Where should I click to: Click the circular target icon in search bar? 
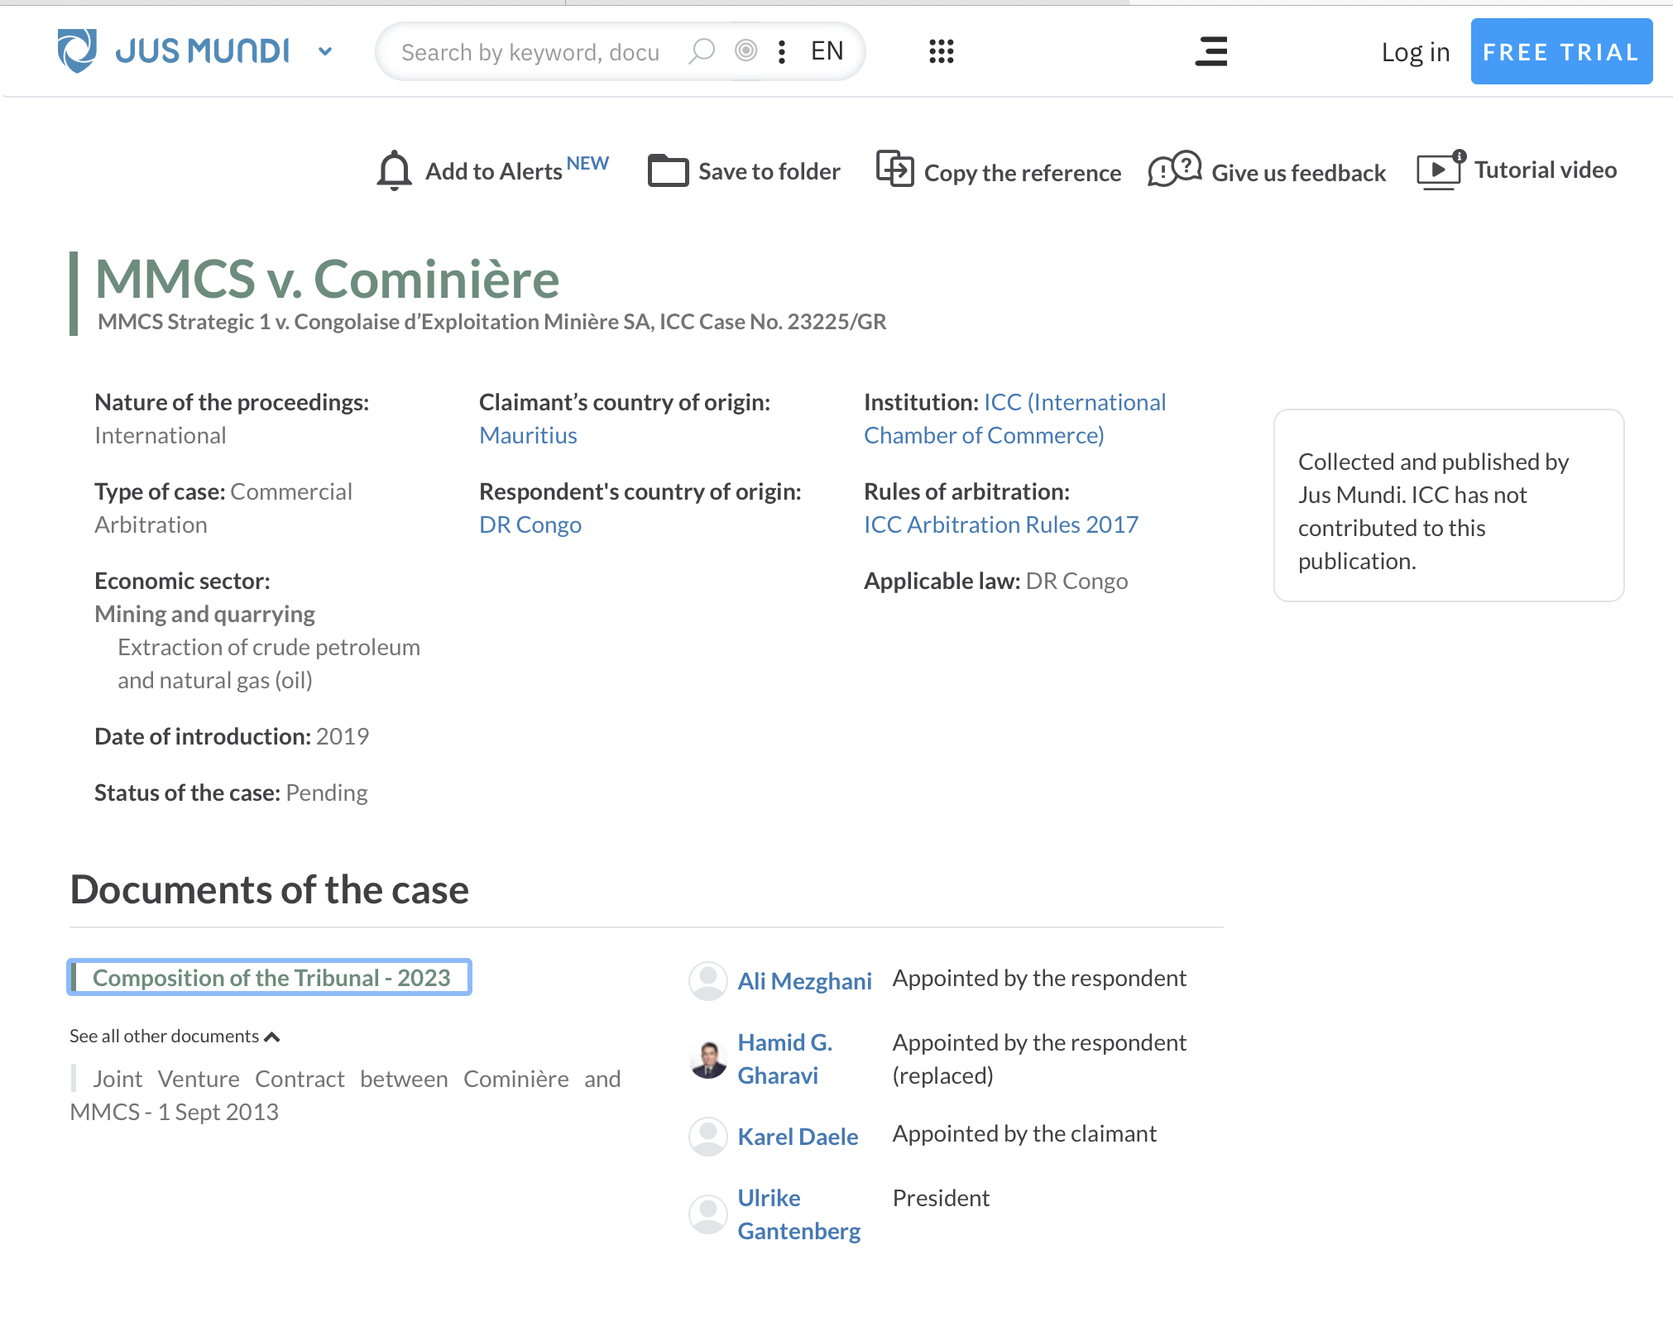coord(745,51)
